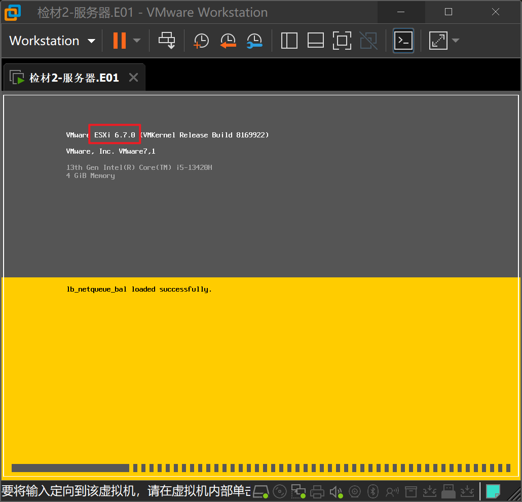This screenshot has width=522, height=502.
Task: Enter full screen mode
Action: pyautogui.click(x=342, y=41)
